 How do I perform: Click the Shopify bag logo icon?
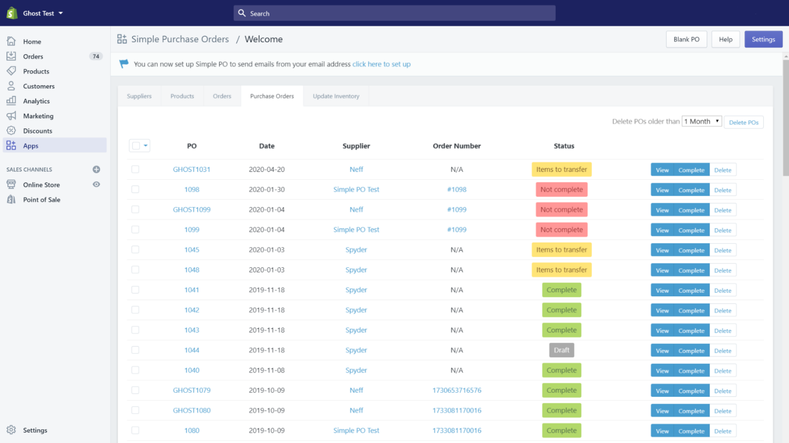tap(11, 13)
